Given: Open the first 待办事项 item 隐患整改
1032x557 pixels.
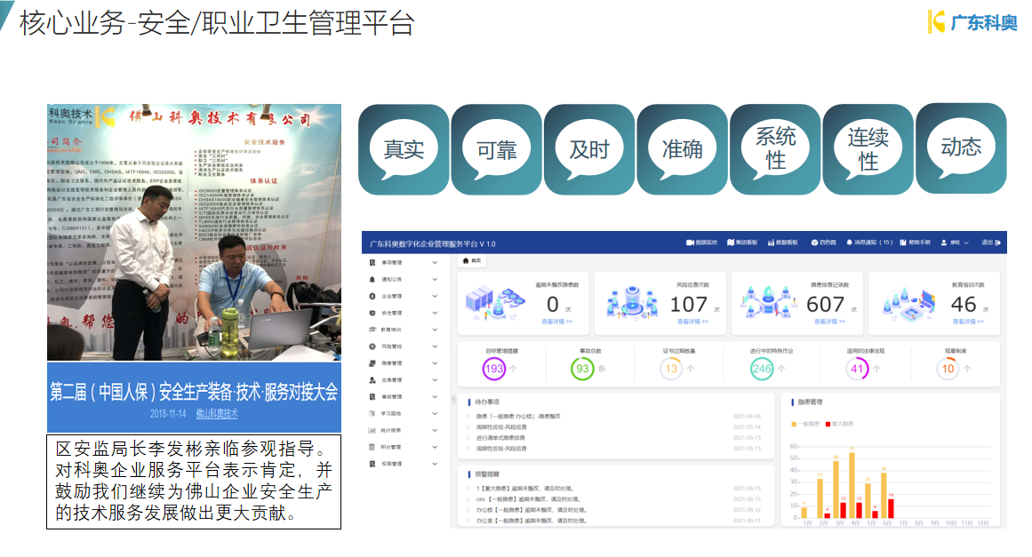Looking at the screenshot, I should (x=524, y=417).
